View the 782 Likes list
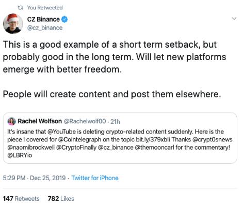The height and width of the screenshot is (204, 243). coord(61,199)
